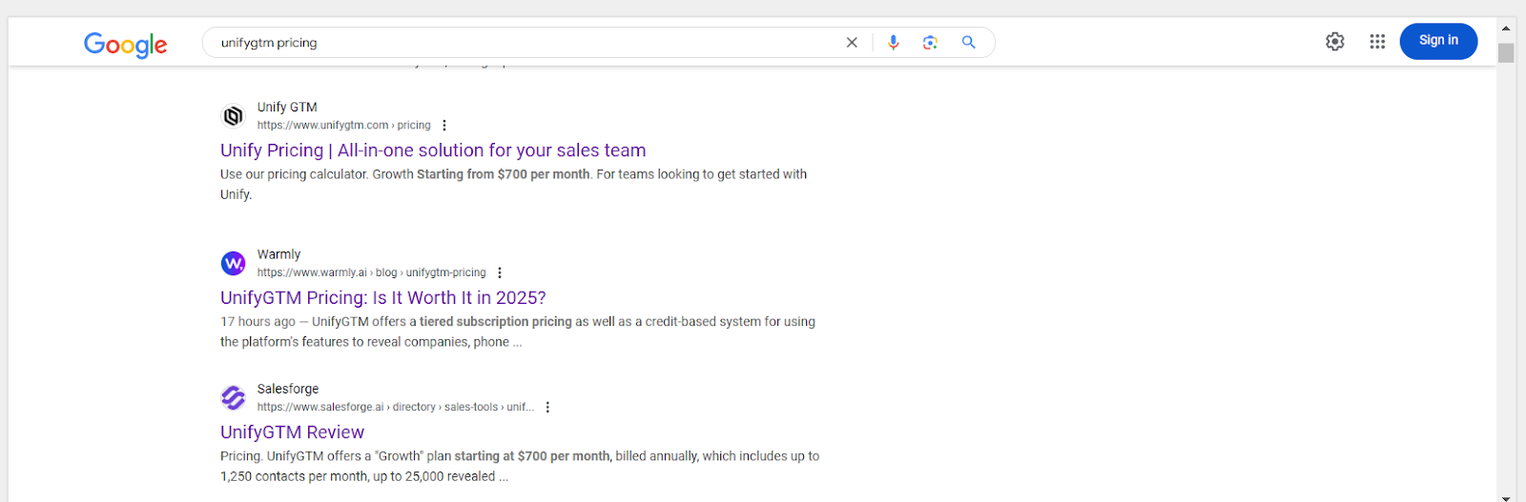Open the Google apps grid icon
The height and width of the screenshot is (502, 1526).
click(1377, 42)
